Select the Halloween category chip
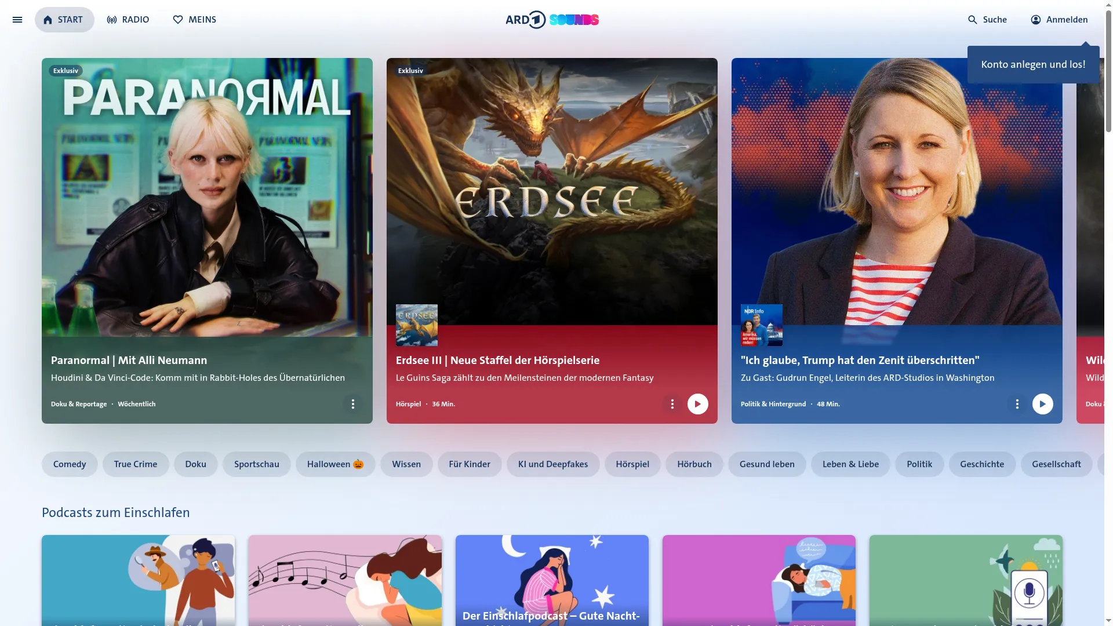Viewport: 1113px width, 626px height. pos(335,464)
